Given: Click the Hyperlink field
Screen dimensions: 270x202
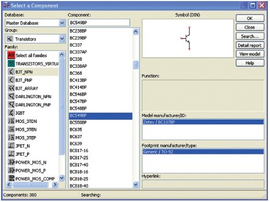Looking at the screenshot, I should [x=203, y=184].
